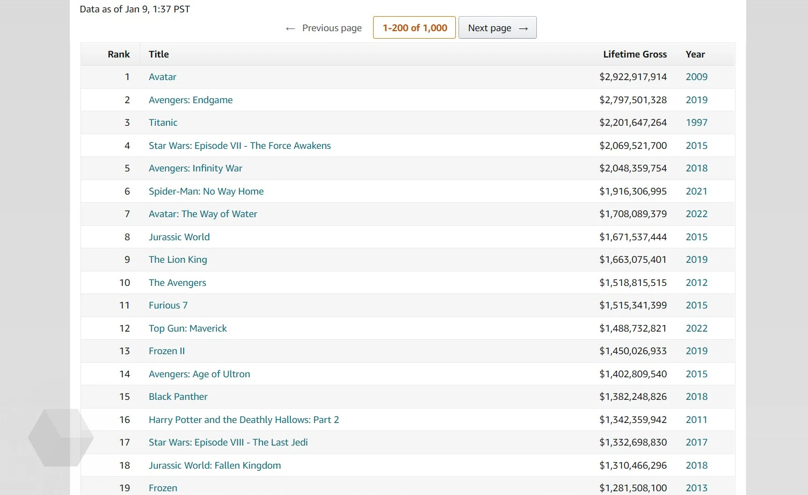Open Top Gun: Maverick title link
The height and width of the screenshot is (495, 808).
[x=188, y=328]
